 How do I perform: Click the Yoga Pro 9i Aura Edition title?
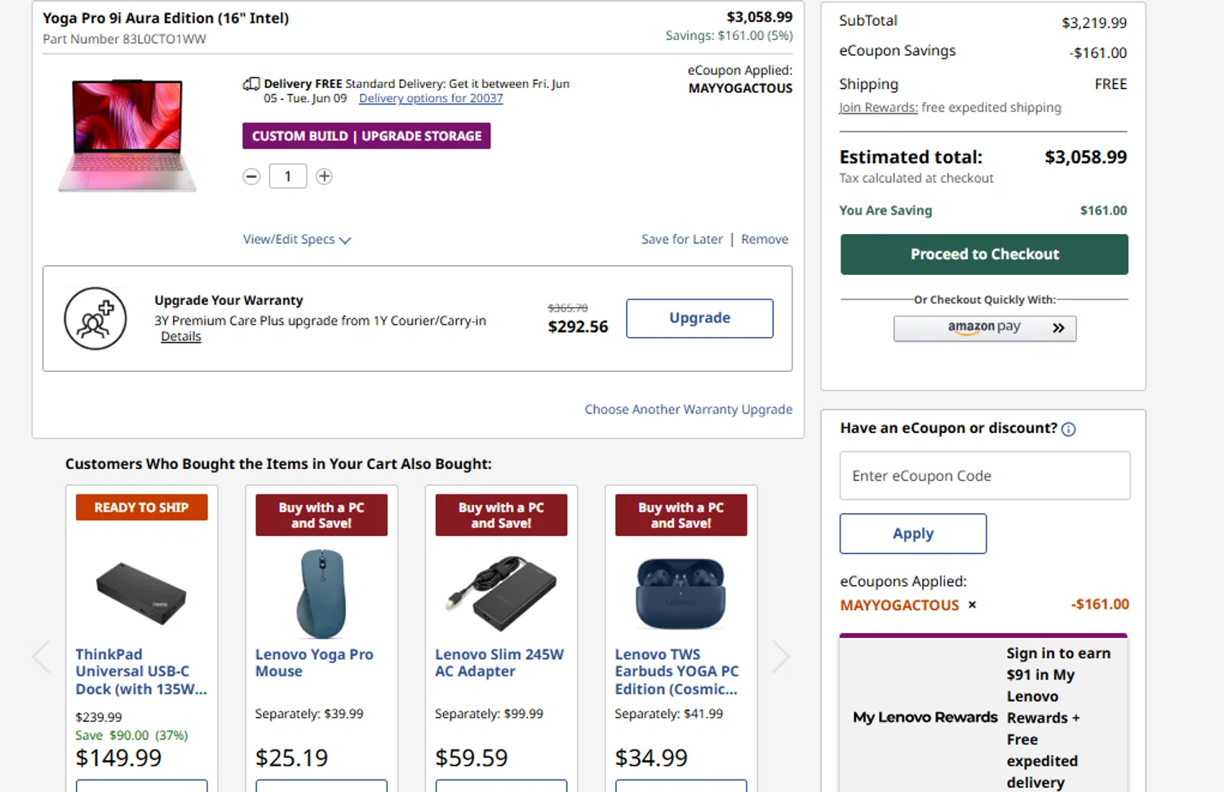tap(166, 18)
